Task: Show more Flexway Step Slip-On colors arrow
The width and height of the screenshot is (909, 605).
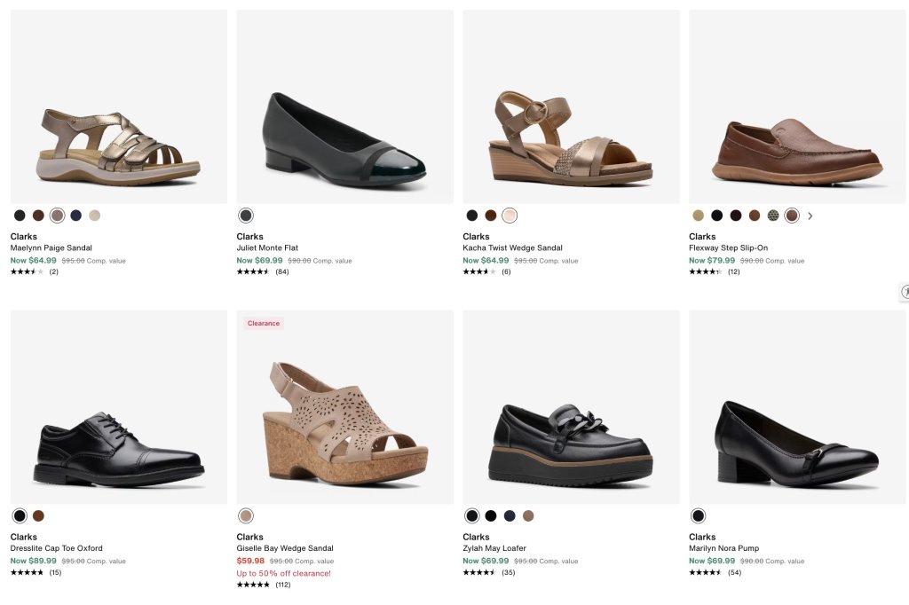Action: [x=810, y=216]
